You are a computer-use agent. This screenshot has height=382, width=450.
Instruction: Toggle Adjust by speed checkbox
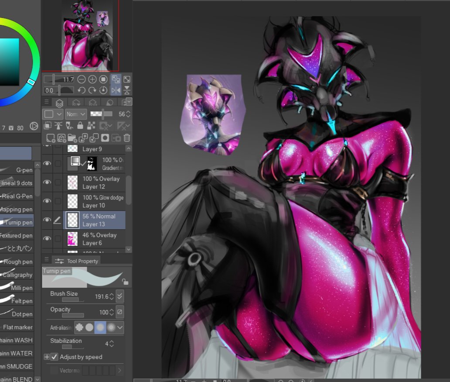(55, 357)
